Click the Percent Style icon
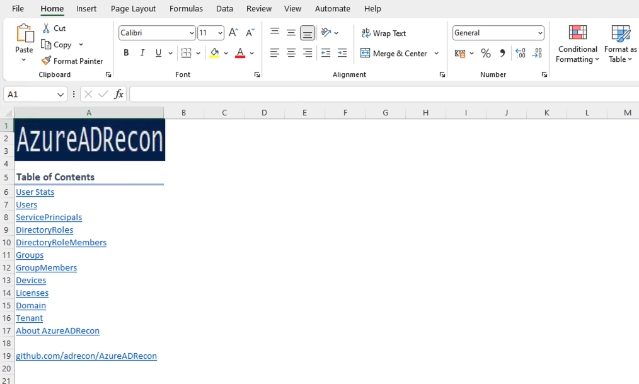 pyautogui.click(x=486, y=54)
